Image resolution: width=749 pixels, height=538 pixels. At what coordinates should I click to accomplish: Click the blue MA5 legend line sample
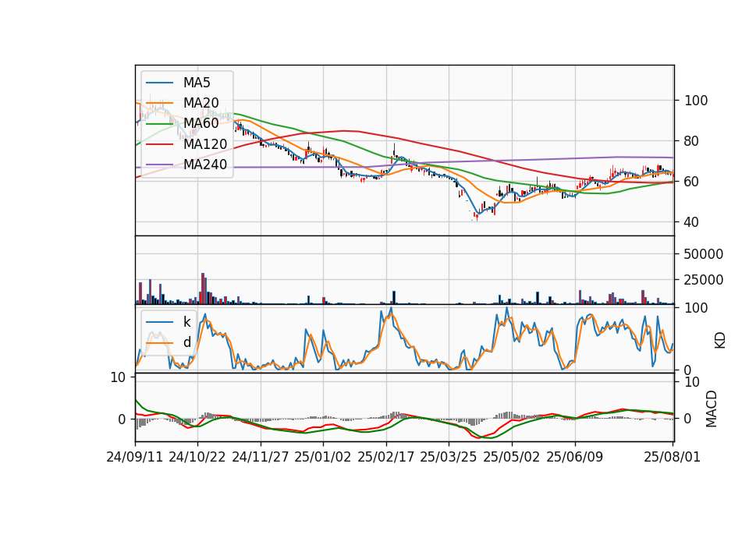pyautogui.click(x=159, y=83)
